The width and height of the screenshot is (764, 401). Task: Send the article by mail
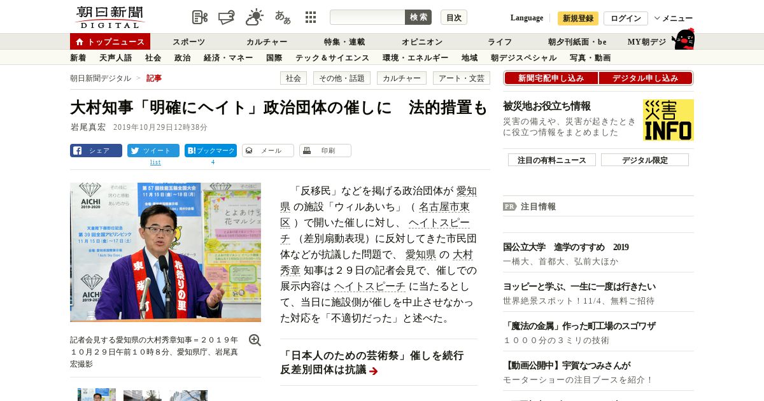point(268,151)
